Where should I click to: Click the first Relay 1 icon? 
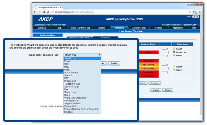click(174, 55)
